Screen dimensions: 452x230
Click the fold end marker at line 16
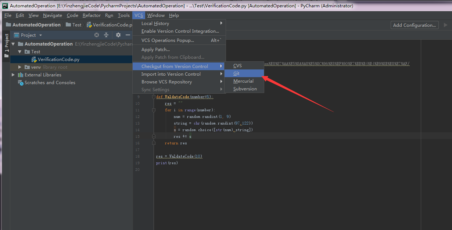154,143
